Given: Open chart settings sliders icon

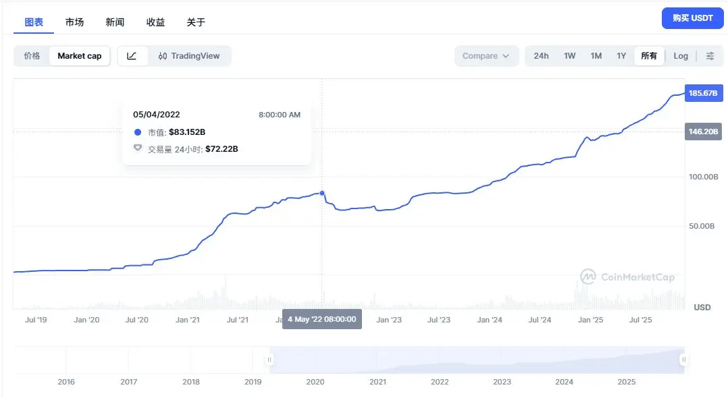Looking at the screenshot, I should pyautogui.click(x=710, y=56).
